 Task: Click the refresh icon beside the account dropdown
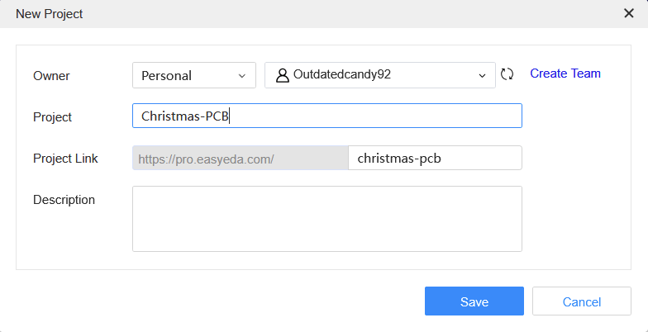click(x=507, y=74)
